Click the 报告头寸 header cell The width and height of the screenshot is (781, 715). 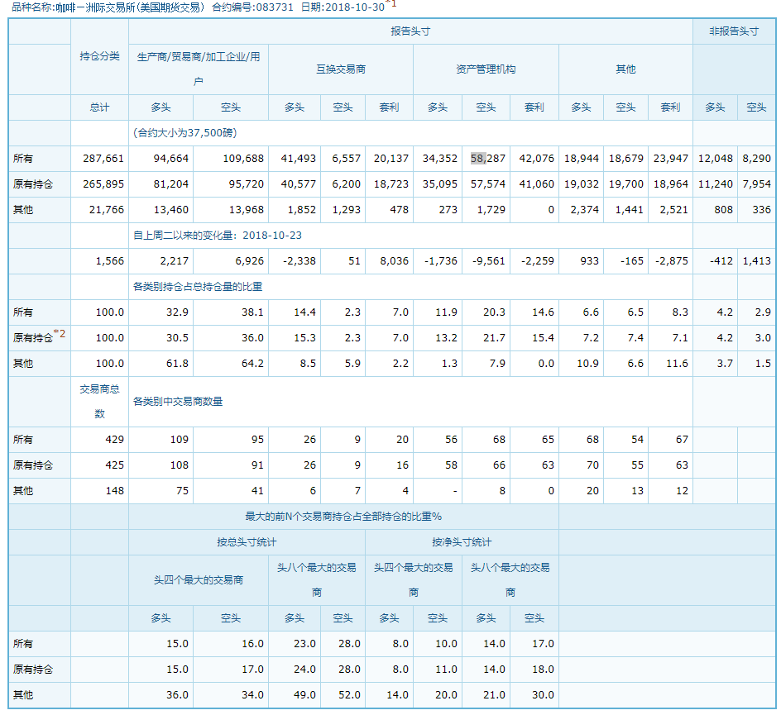(410, 31)
